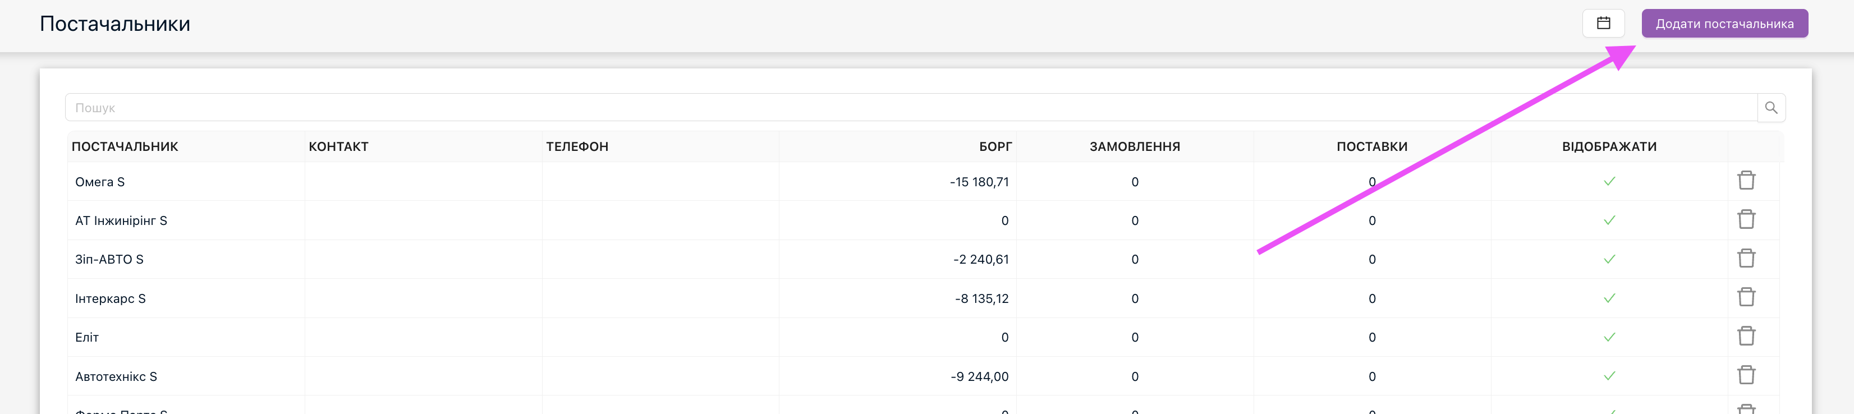The height and width of the screenshot is (414, 1854).
Task: Click trash icon for Автотехнікс S
Action: point(1746,375)
